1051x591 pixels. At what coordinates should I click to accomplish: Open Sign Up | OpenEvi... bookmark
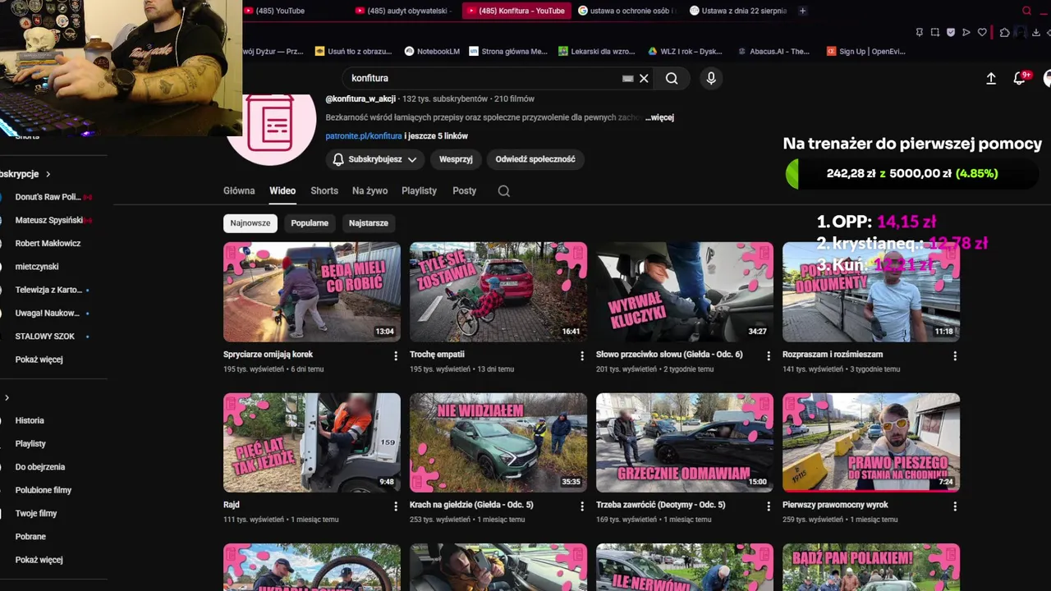pos(865,51)
